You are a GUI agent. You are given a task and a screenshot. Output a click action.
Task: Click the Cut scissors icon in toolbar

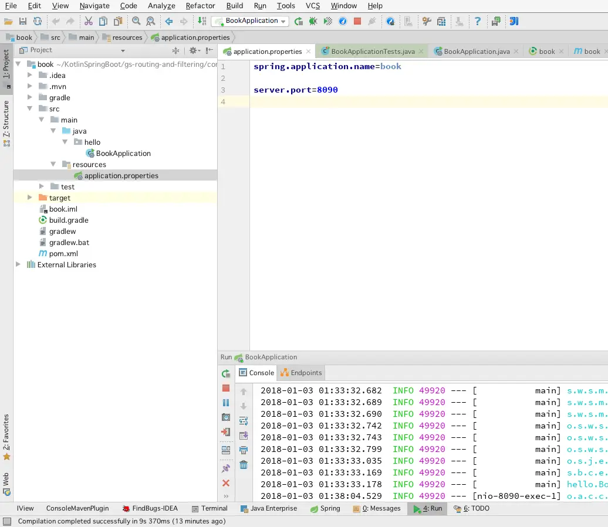tap(88, 21)
